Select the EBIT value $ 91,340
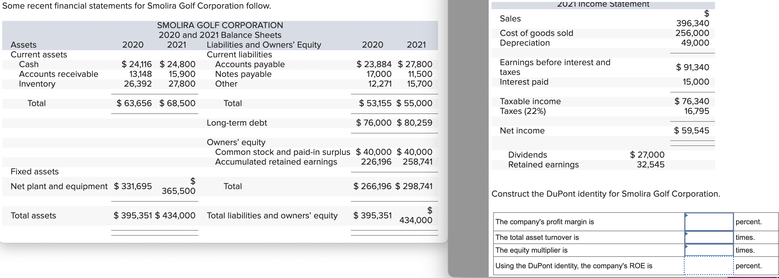This screenshot has width=779, height=278. pyautogui.click(x=692, y=67)
